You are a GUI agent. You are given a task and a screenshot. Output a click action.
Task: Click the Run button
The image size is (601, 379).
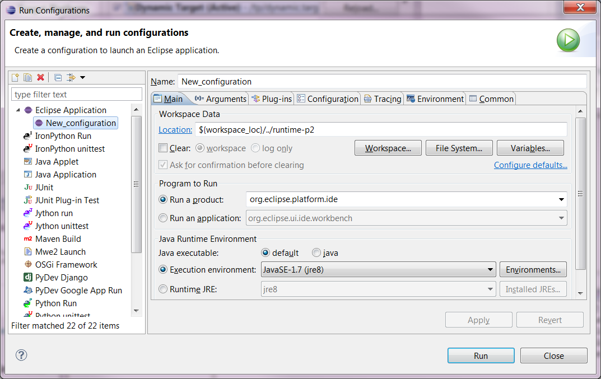481,355
